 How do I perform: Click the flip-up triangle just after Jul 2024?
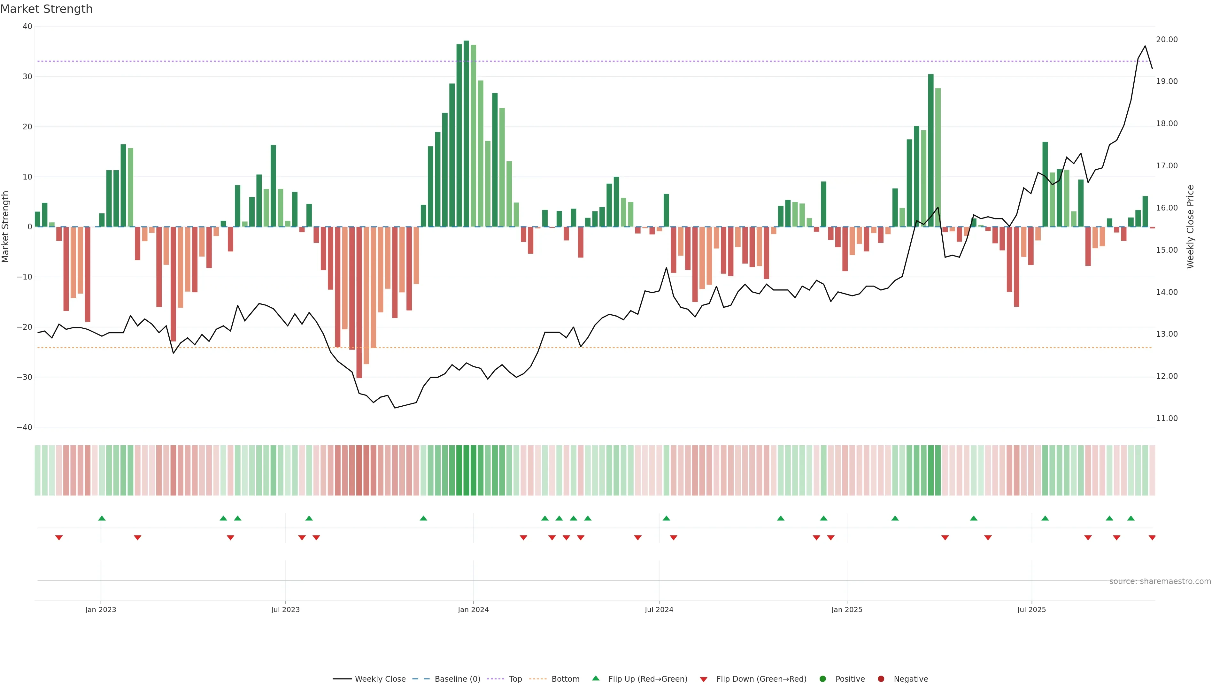point(666,518)
